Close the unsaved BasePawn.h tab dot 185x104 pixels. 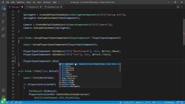coord(41,7)
